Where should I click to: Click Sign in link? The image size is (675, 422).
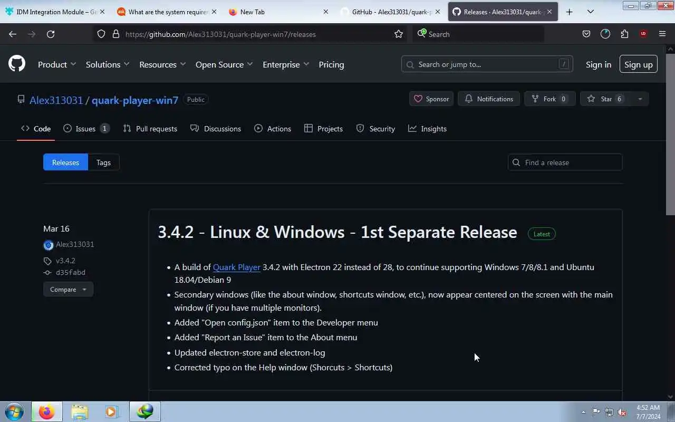tap(599, 64)
